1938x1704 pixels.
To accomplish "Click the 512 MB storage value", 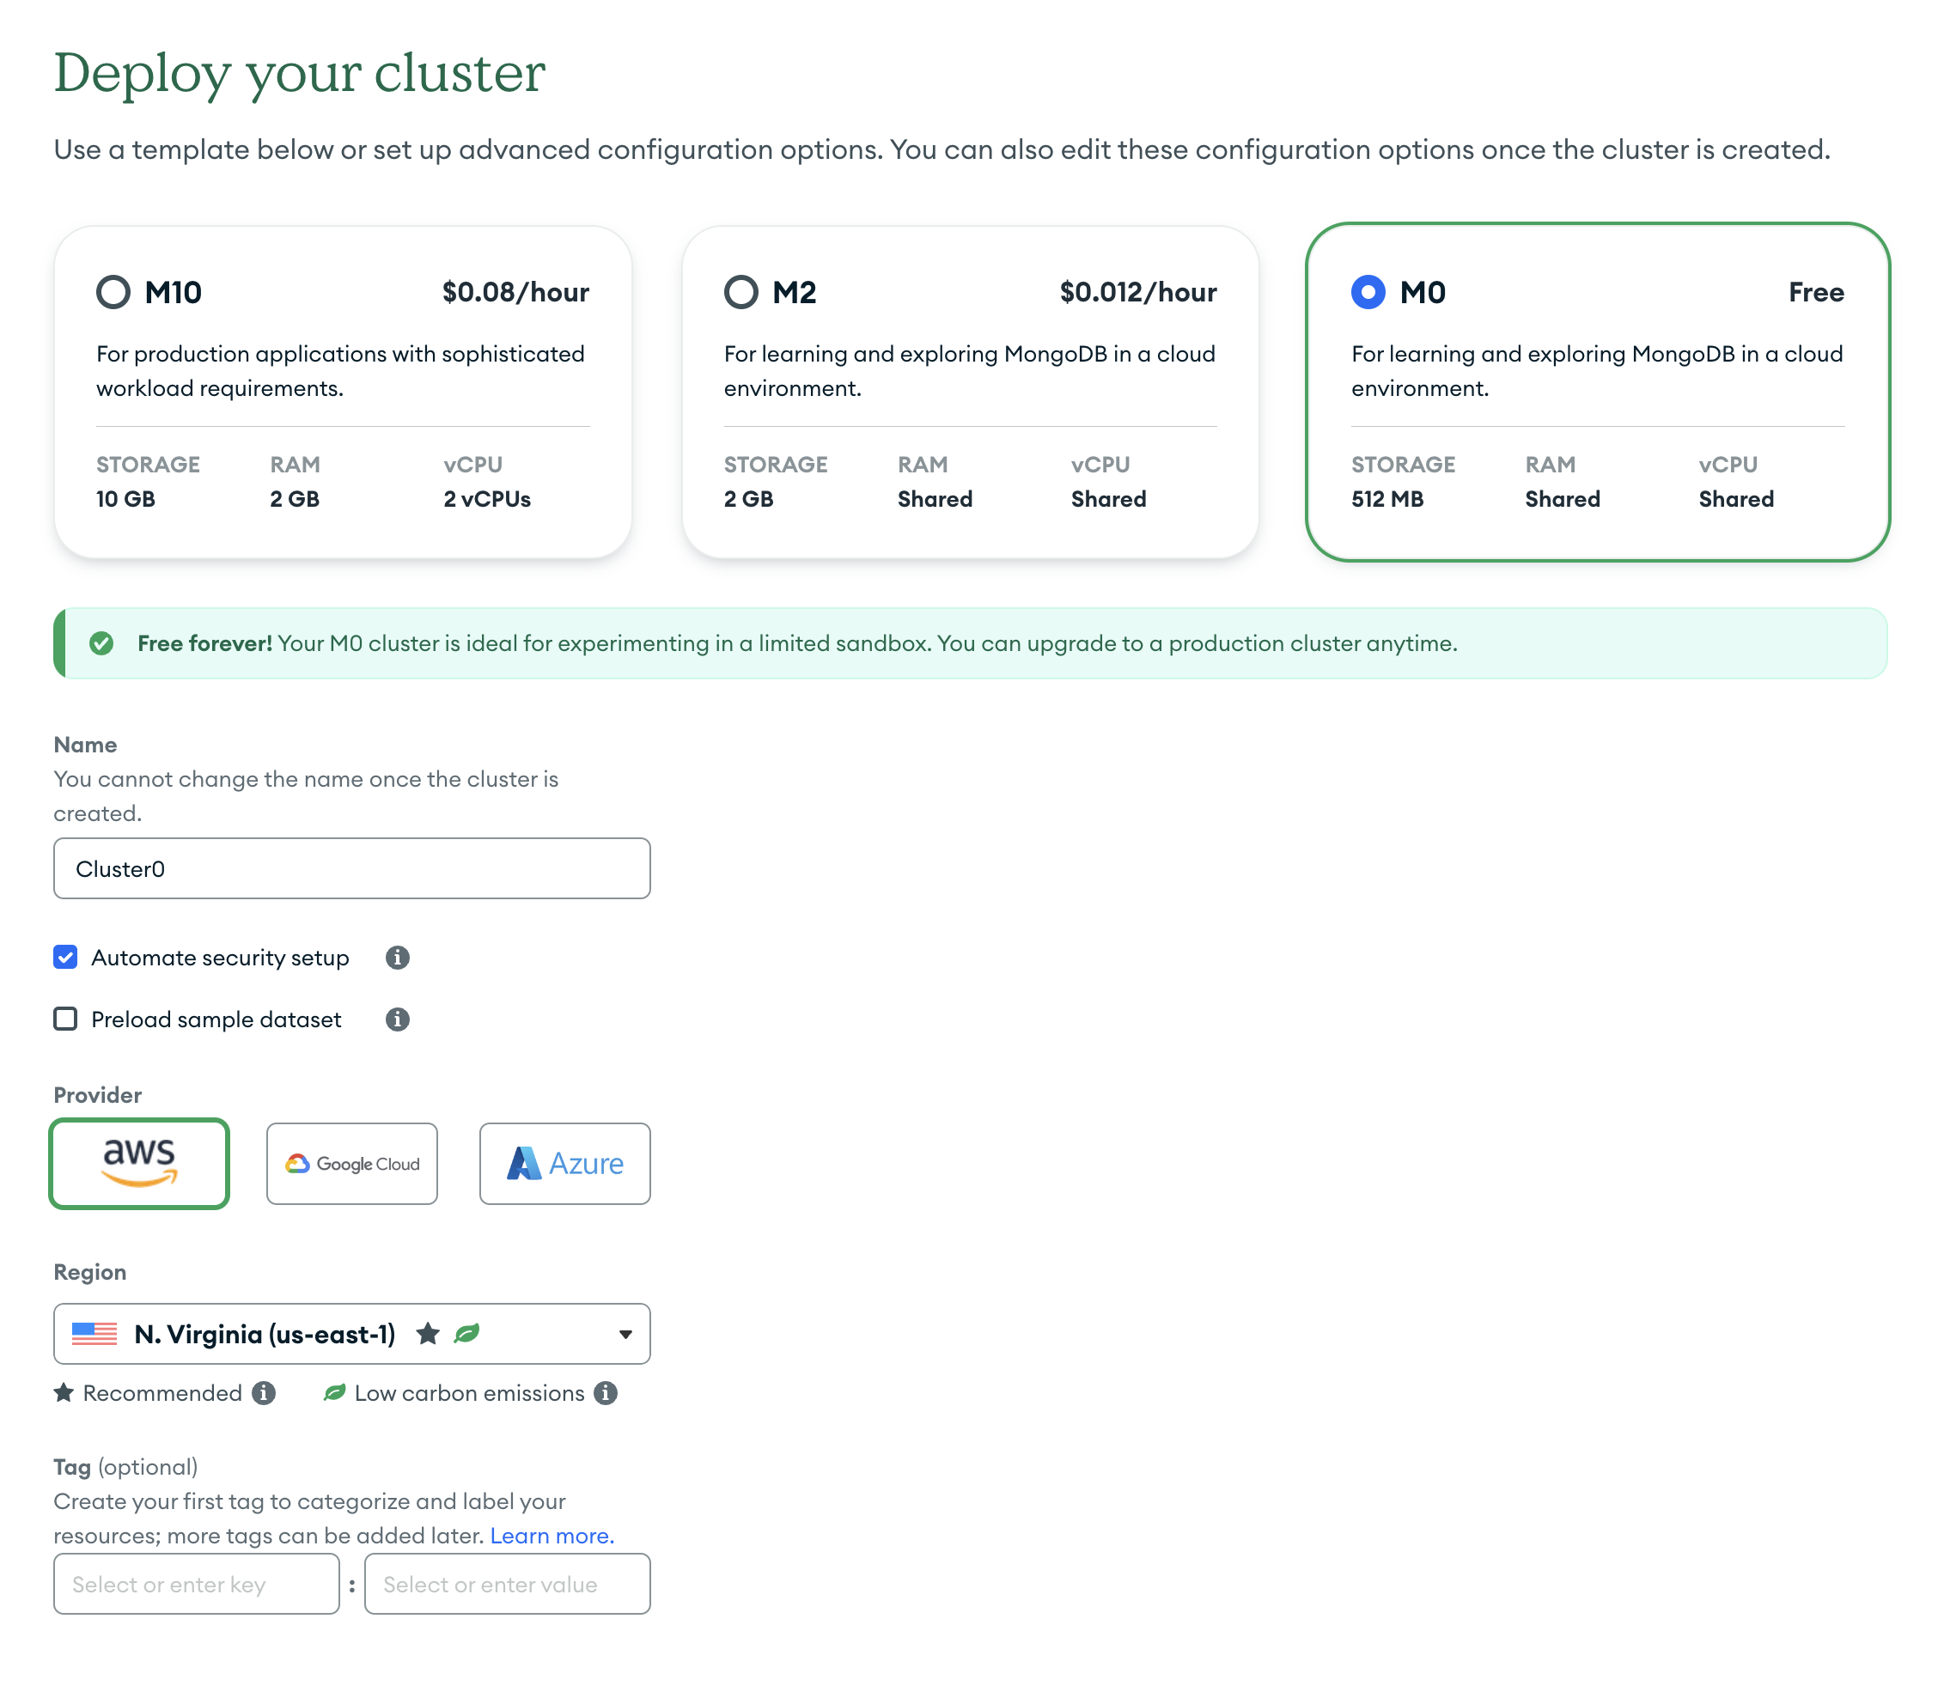I will coord(1388,498).
